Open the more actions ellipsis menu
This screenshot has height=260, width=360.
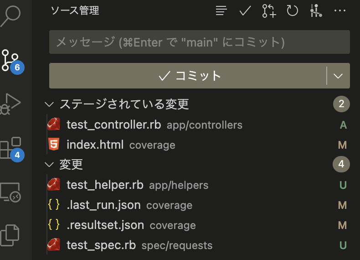click(340, 10)
